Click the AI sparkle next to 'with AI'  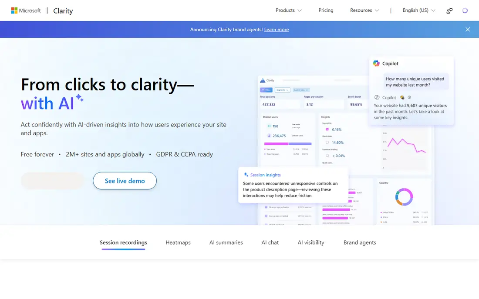coord(79,98)
